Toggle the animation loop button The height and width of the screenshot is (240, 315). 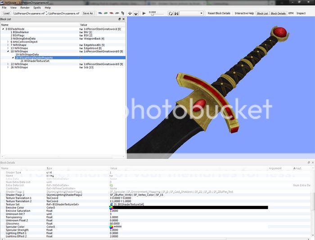[171, 13]
